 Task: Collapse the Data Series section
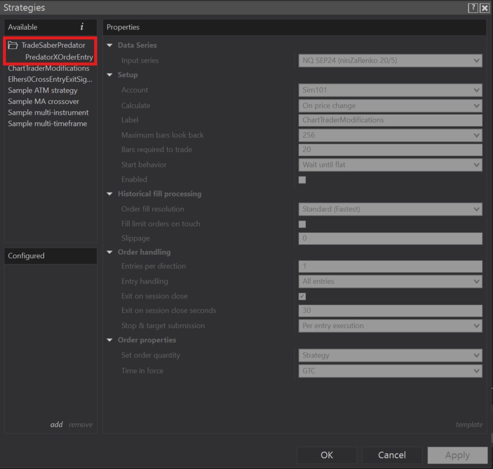click(x=110, y=45)
